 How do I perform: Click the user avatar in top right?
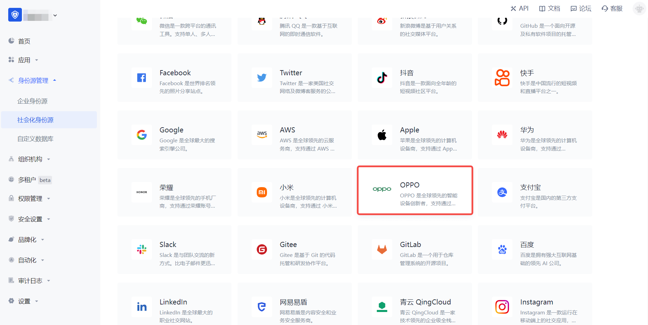[x=639, y=9]
